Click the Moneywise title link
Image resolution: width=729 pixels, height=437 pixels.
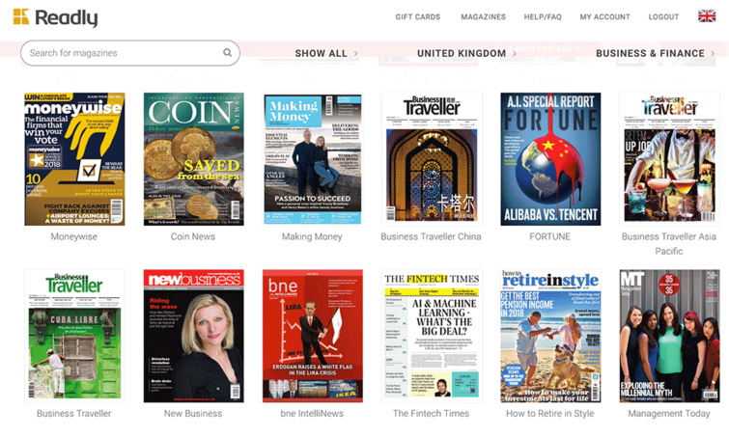74,236
